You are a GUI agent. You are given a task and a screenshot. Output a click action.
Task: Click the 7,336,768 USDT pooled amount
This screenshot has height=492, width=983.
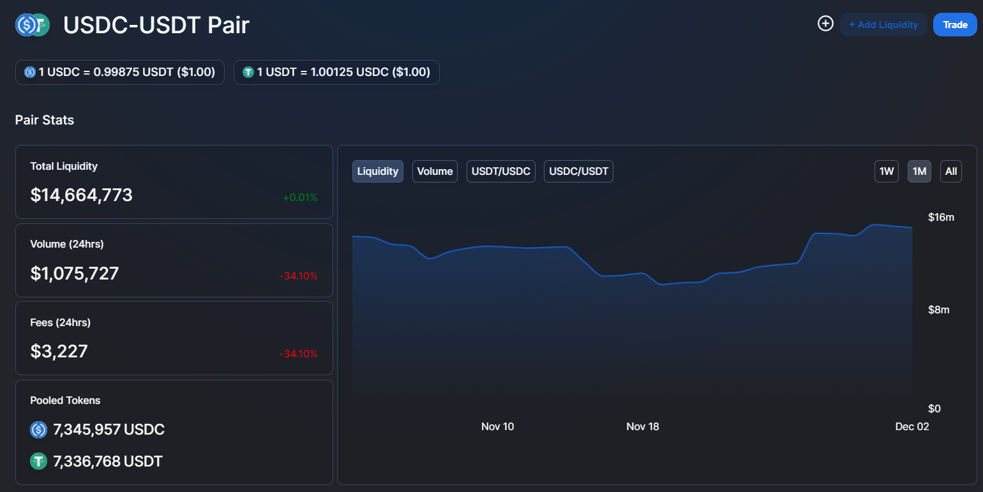coord(108,461)
